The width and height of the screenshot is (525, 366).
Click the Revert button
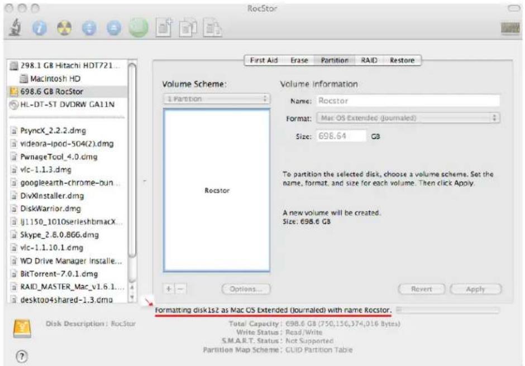[422, 289]
